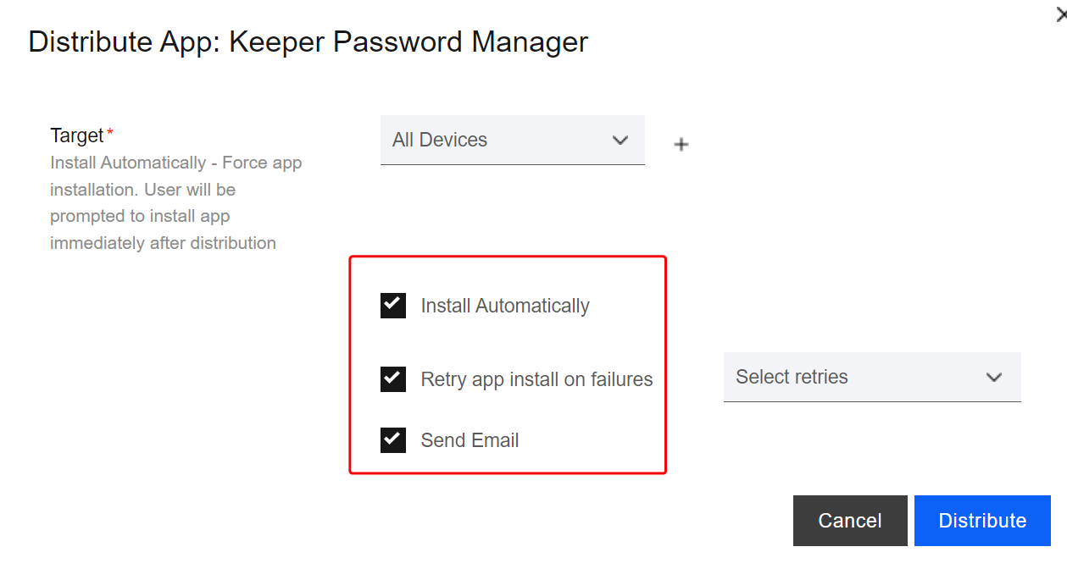Click the Select retries placeholder text
The width and height of the screenshot is (1067, 580).
coord(792,378)
